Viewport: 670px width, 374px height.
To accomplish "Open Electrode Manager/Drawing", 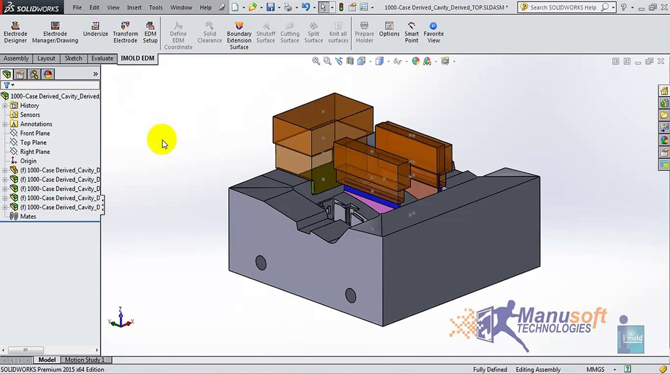I will click(55, 33).
